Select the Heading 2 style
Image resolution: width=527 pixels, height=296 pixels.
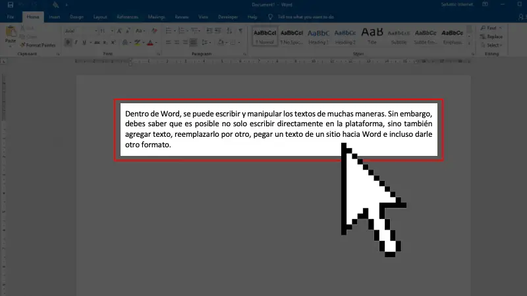pyautogui.click(x=345, y=37)
